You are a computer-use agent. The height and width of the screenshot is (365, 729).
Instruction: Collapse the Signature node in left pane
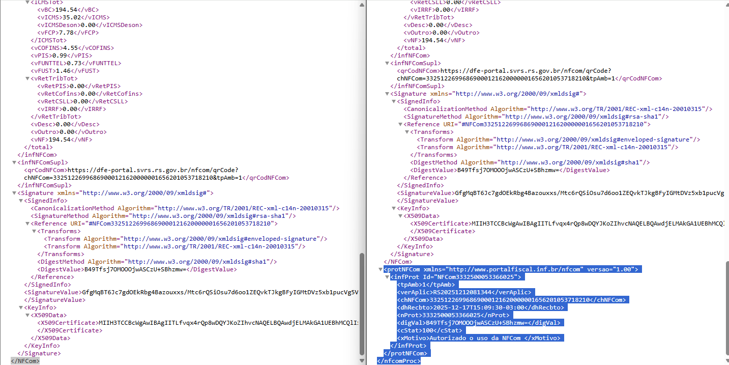coord(14,193)
